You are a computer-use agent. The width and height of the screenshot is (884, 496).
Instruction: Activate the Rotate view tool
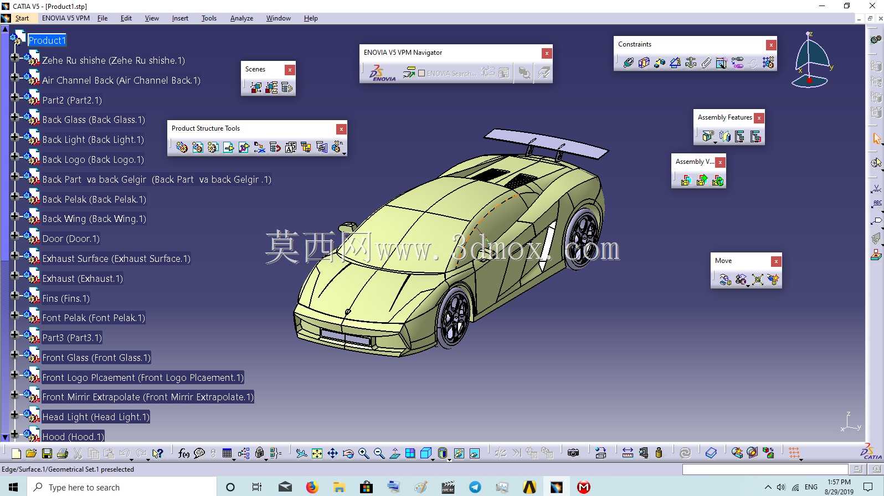348,453
